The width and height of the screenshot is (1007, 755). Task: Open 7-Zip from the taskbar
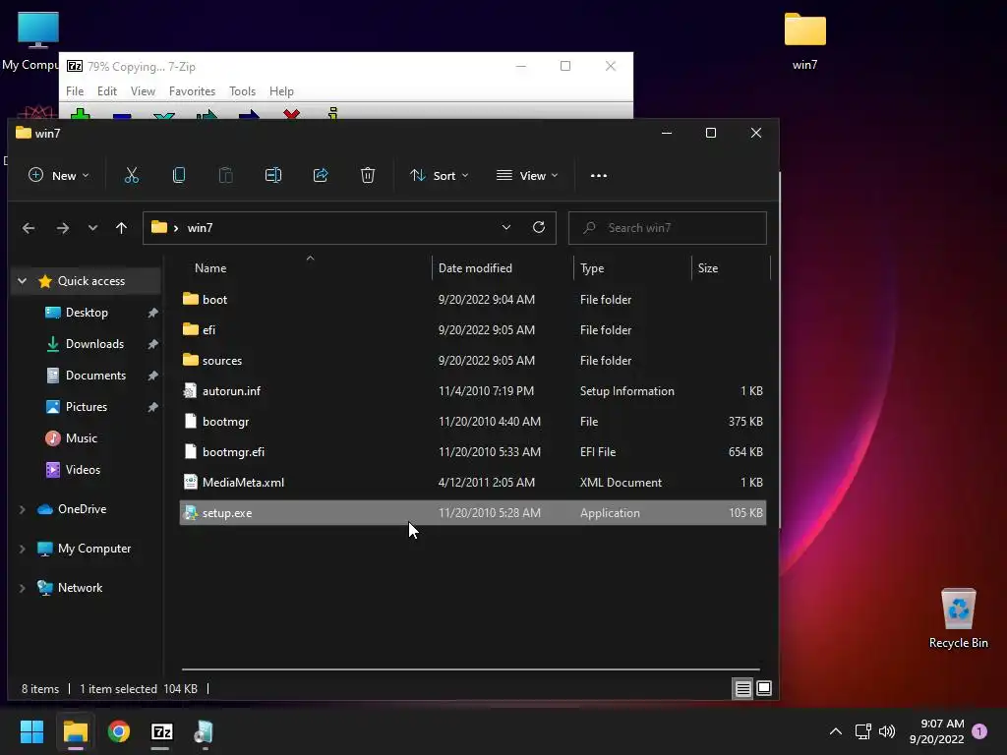162,731
